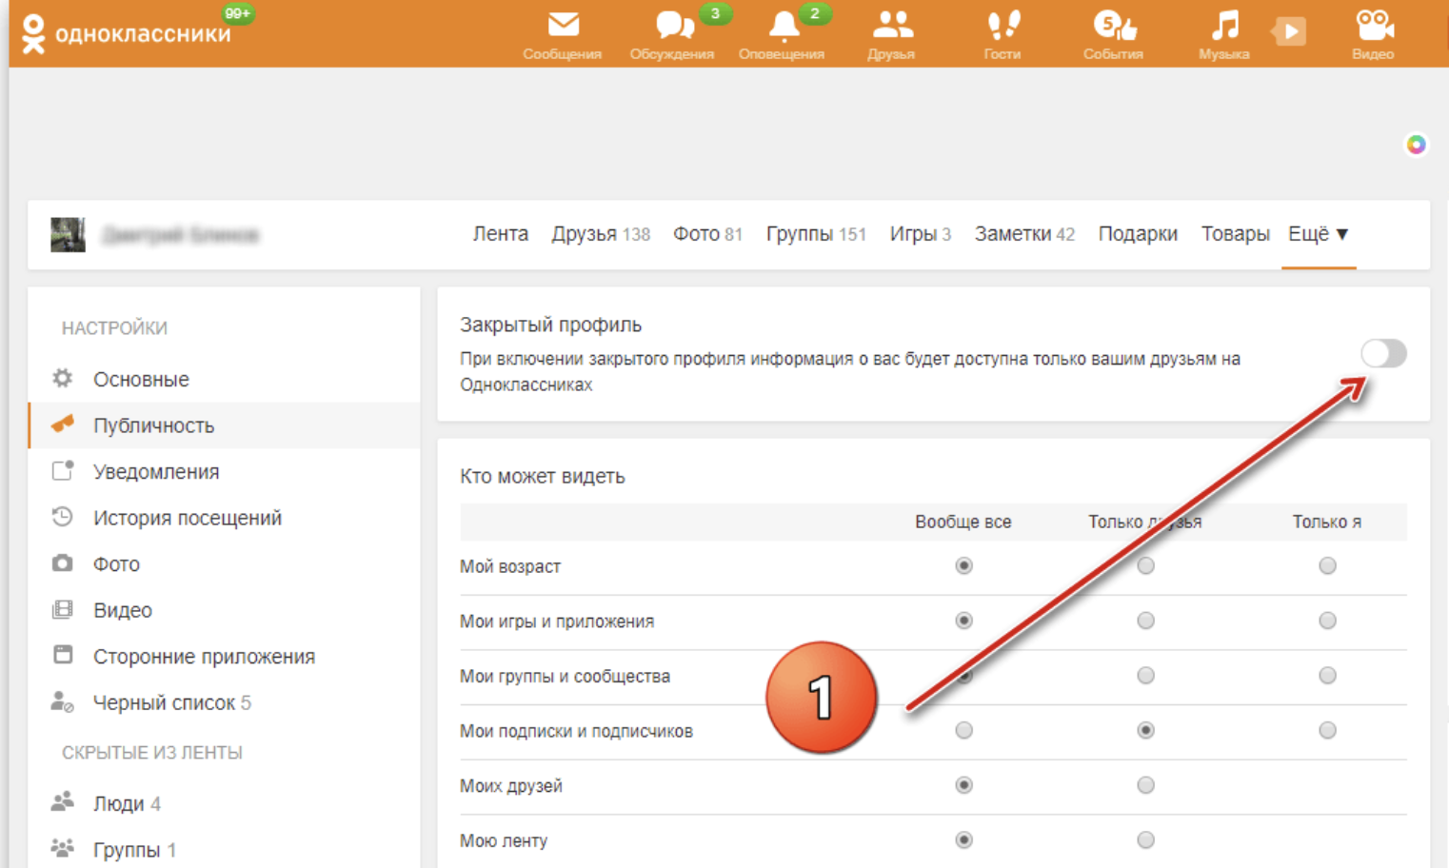Open the Игры 3 profile tab
Screen dimensions: 1449x868
tap(920, 234)
